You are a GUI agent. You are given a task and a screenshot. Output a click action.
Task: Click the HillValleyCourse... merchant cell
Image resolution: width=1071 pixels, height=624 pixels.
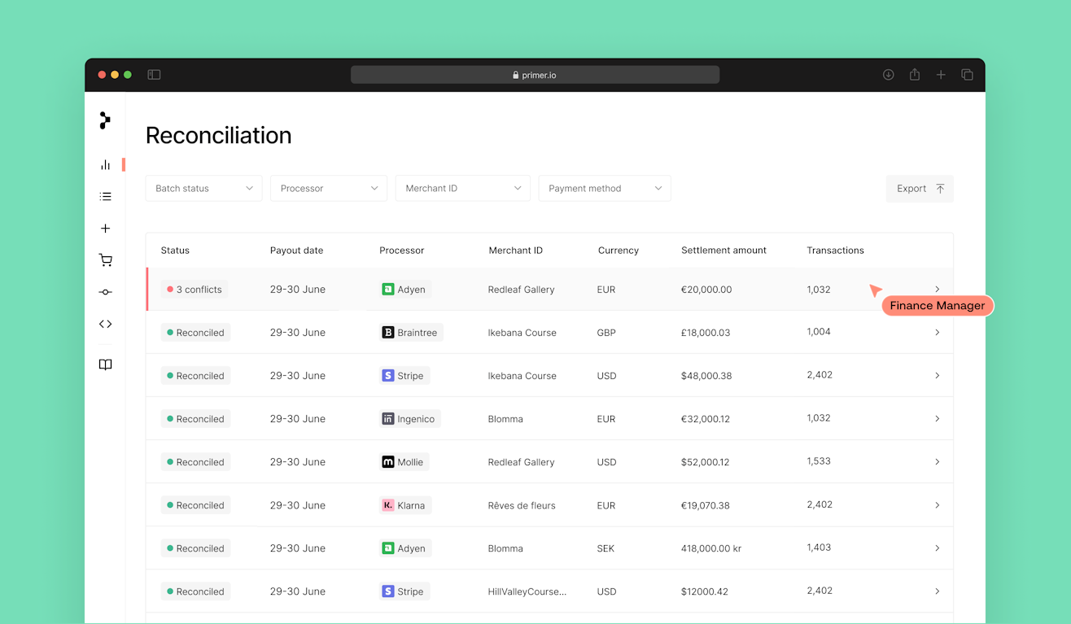click(x=527, y=591)
